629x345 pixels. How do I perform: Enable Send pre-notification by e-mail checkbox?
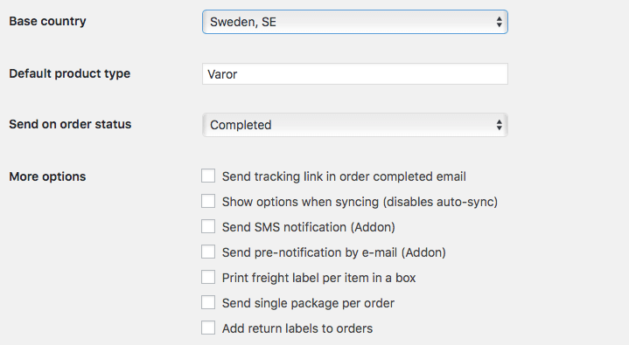pos(208,252)
